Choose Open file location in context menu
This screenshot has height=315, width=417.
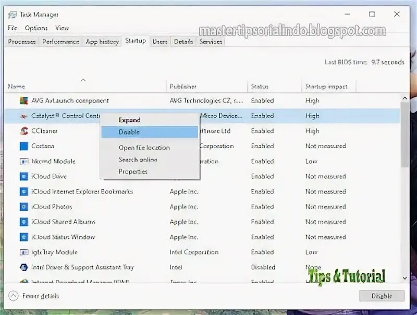point(150,148)
